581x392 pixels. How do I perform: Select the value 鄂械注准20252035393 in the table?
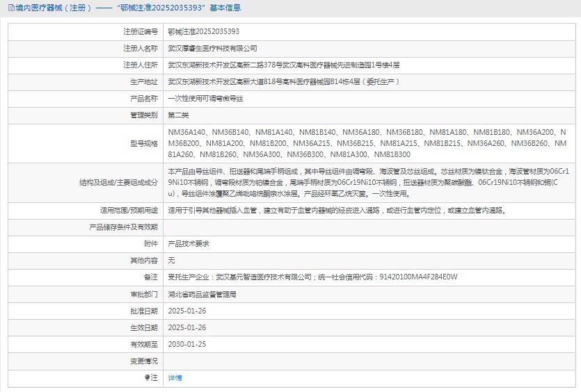tap(203, 32)
